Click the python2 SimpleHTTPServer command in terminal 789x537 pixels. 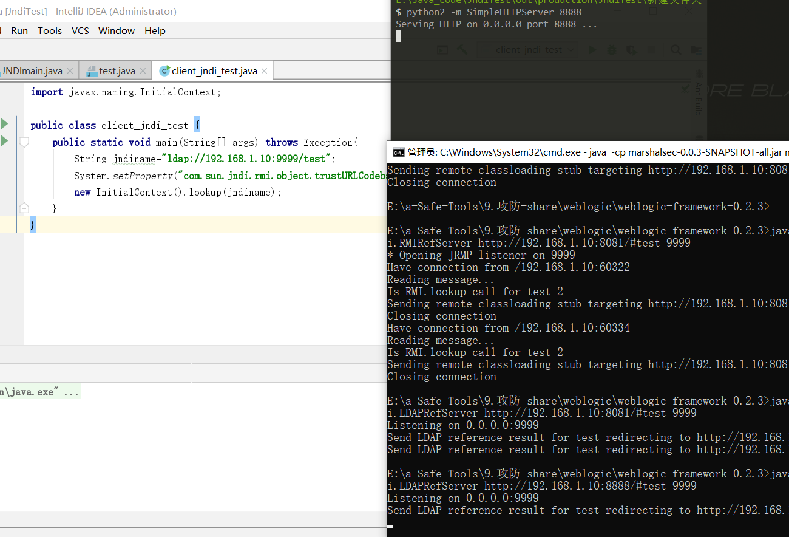pyautogui.click(x=494, y=12)
